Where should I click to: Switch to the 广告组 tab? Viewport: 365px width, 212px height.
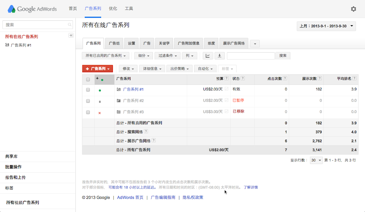tap(114, 43)
